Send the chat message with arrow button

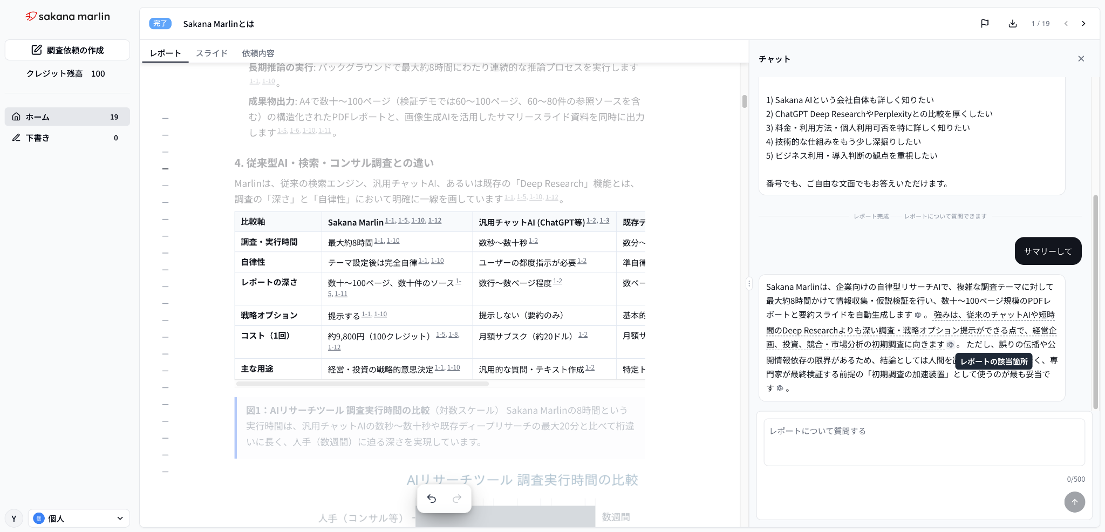1075,502
